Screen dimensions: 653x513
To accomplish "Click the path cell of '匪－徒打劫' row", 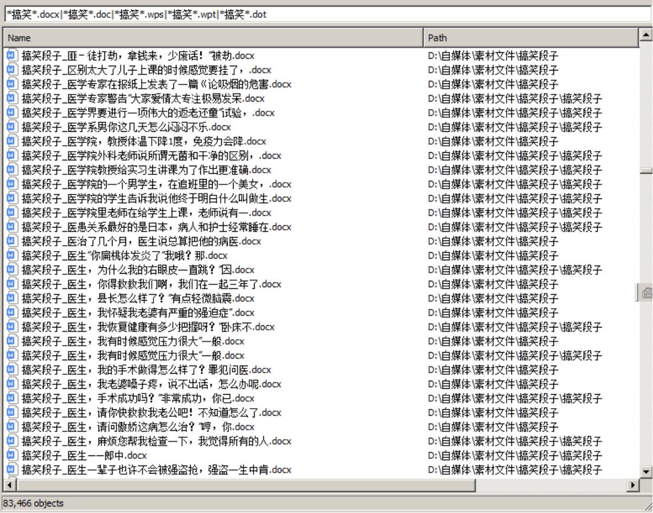I will click(493, 55).
